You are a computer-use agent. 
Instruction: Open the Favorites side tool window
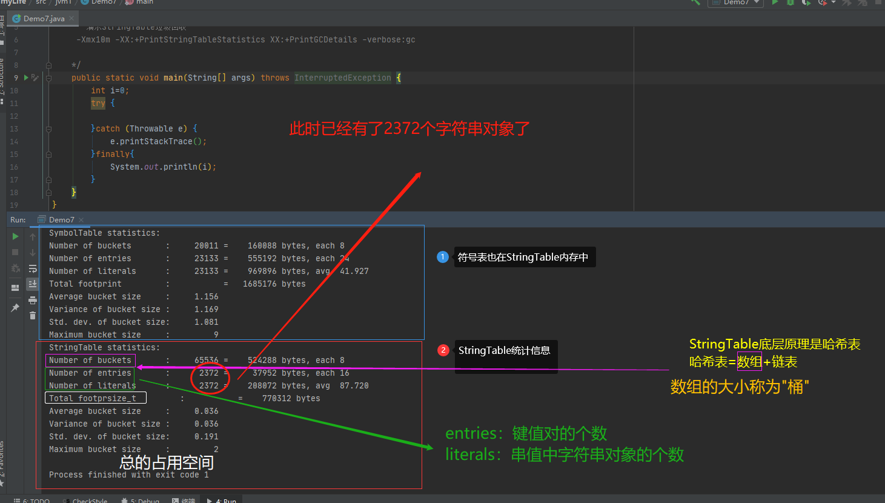[x=2, y=464]
